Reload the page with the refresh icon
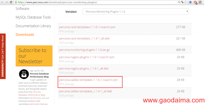Image resolution: width=207 pixels, height=105 pixels. pos(11,2)
